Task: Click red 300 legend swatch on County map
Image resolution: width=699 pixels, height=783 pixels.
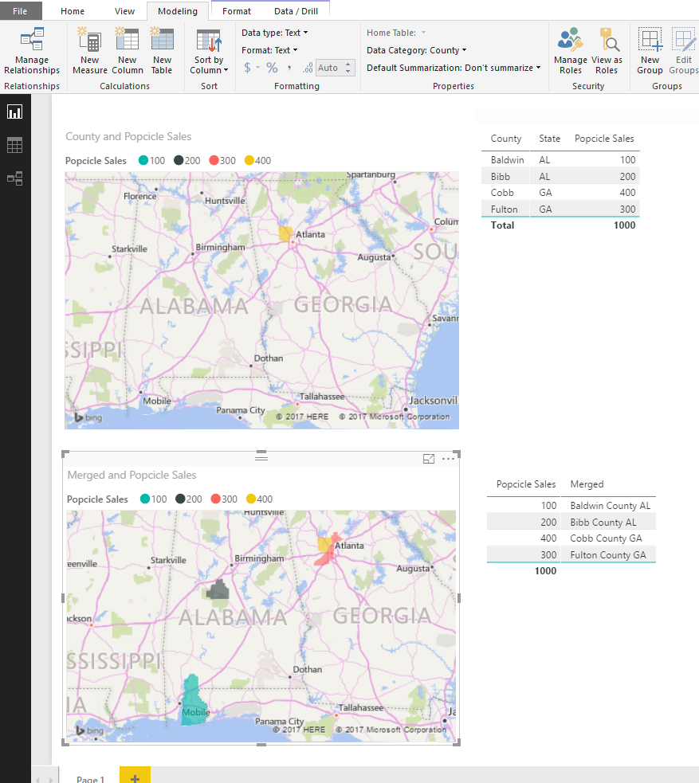Action: pos(214,160)
